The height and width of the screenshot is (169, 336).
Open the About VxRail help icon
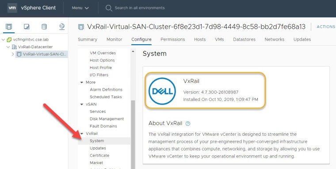coord(188,123)
